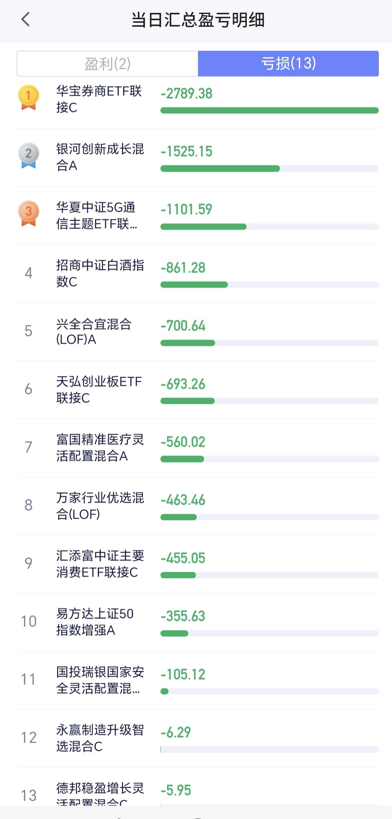The image size is (392, 819).
Task: Click loss amount -463.46
Action: coord(183,500)
